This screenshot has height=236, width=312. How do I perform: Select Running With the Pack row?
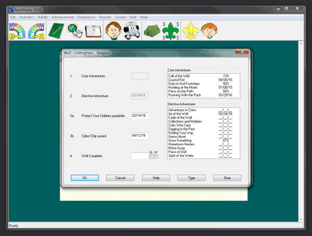coord(203,95)
